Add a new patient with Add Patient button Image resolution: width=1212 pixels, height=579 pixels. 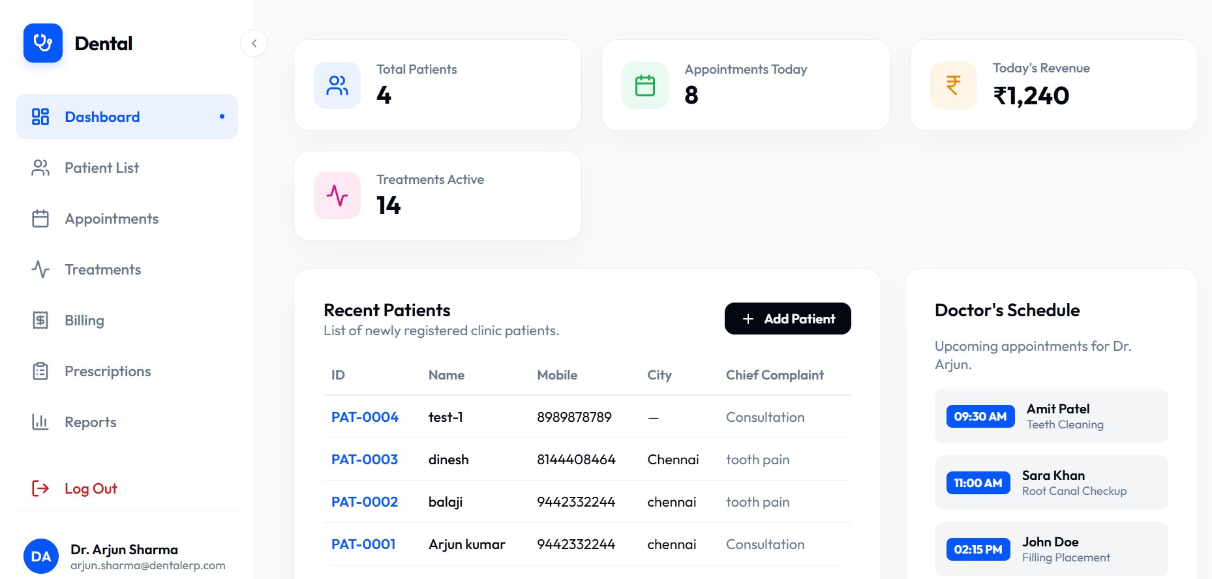[x=788, y=319]
